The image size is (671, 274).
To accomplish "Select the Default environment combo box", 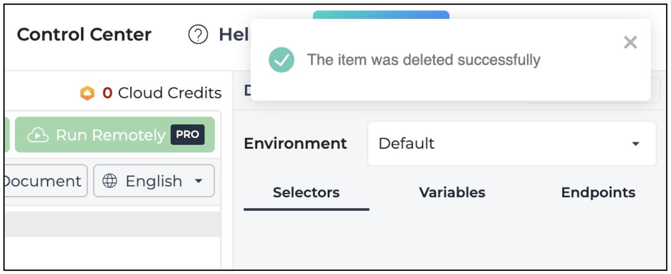I will click(512, 144).
